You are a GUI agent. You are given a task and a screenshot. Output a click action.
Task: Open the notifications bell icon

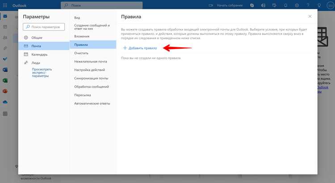point(285,5)
